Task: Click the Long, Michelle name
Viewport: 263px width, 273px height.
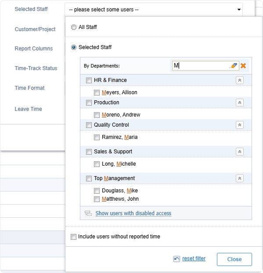Action: click(x=119, y=163)
